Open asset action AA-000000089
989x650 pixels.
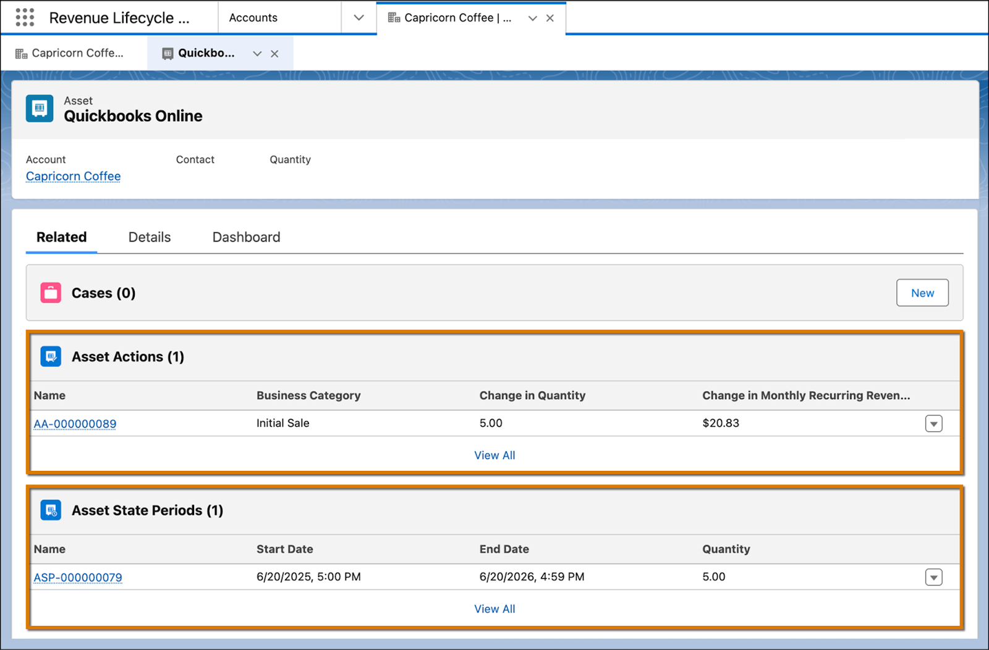(x=75, y=424)
